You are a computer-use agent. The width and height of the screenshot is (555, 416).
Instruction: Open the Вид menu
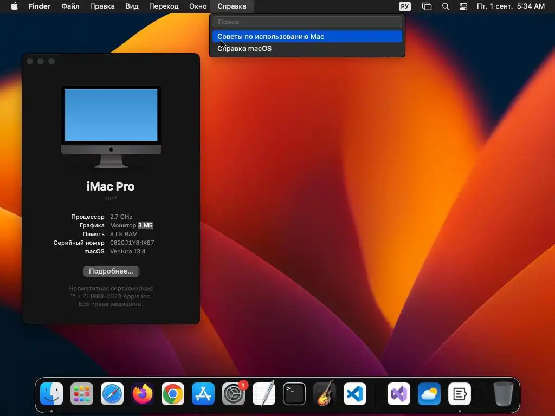[x=132, y=6]
